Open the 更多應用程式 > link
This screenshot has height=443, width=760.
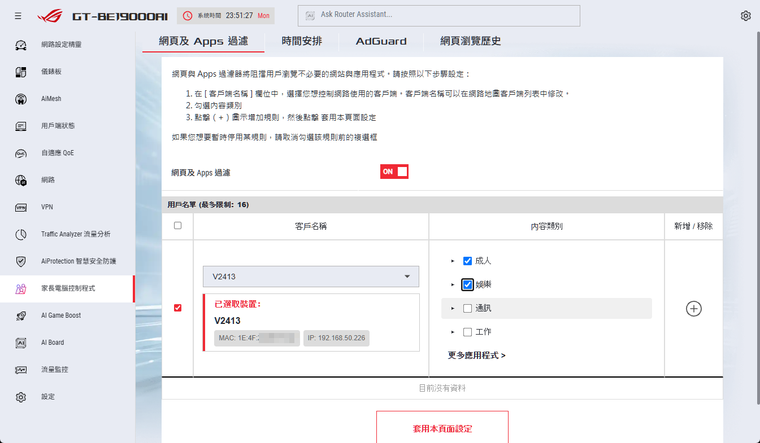coord(477,356)
